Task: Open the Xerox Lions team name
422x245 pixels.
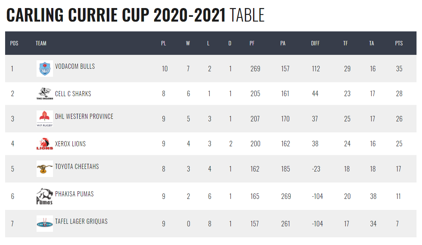Action: (70, 144)
